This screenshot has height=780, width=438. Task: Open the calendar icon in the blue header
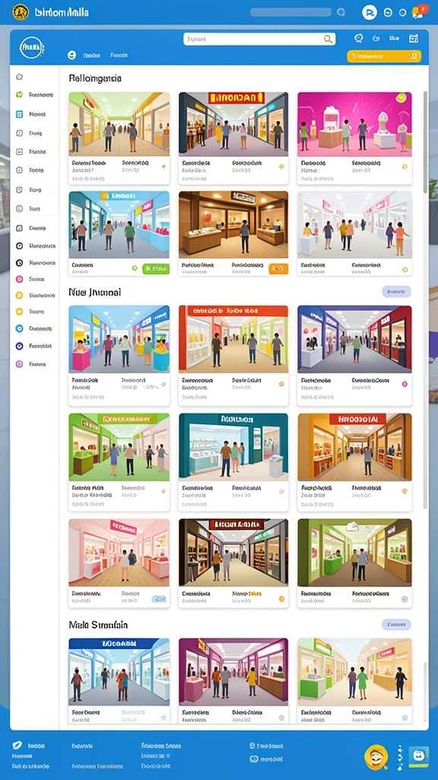413,38
